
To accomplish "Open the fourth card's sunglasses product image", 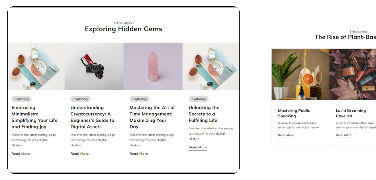I will pos(211,66).
